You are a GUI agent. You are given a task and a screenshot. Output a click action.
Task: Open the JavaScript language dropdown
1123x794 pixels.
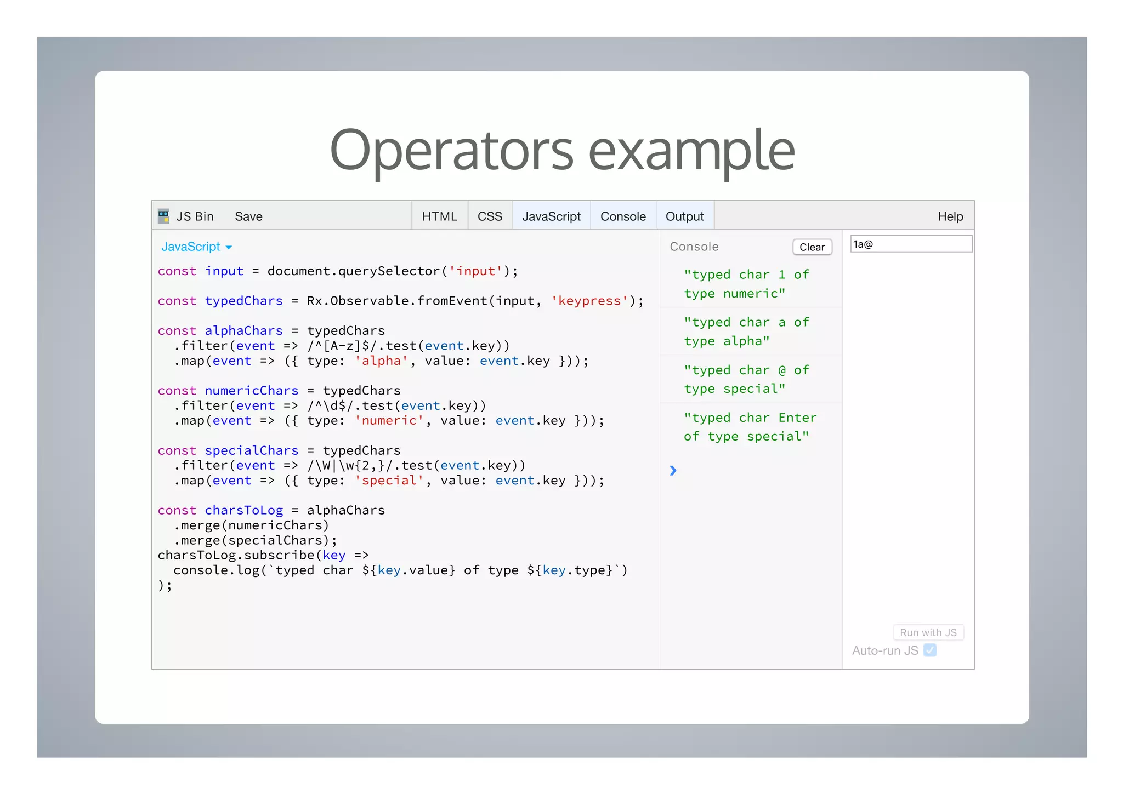[191, 247]
